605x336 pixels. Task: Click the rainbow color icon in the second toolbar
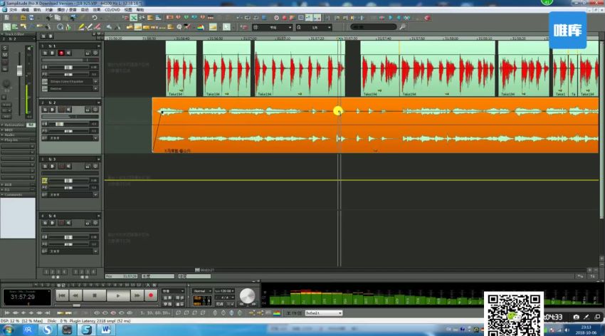coord(201,27)
